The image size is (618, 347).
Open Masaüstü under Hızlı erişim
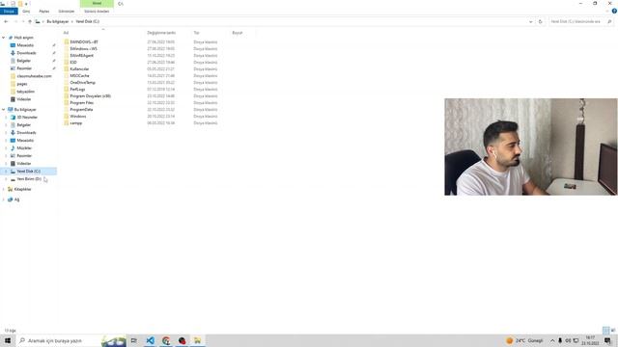tap(25, 45)
